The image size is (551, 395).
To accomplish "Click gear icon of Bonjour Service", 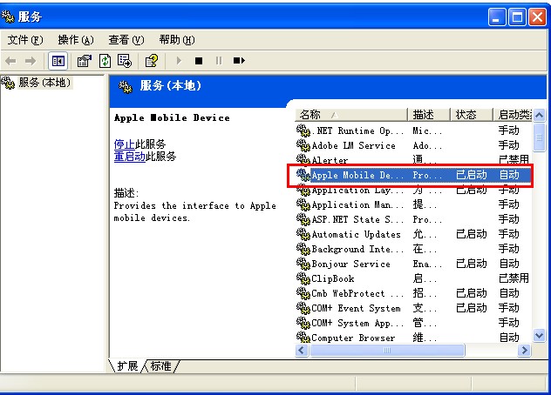I will (x=303, y=264).
